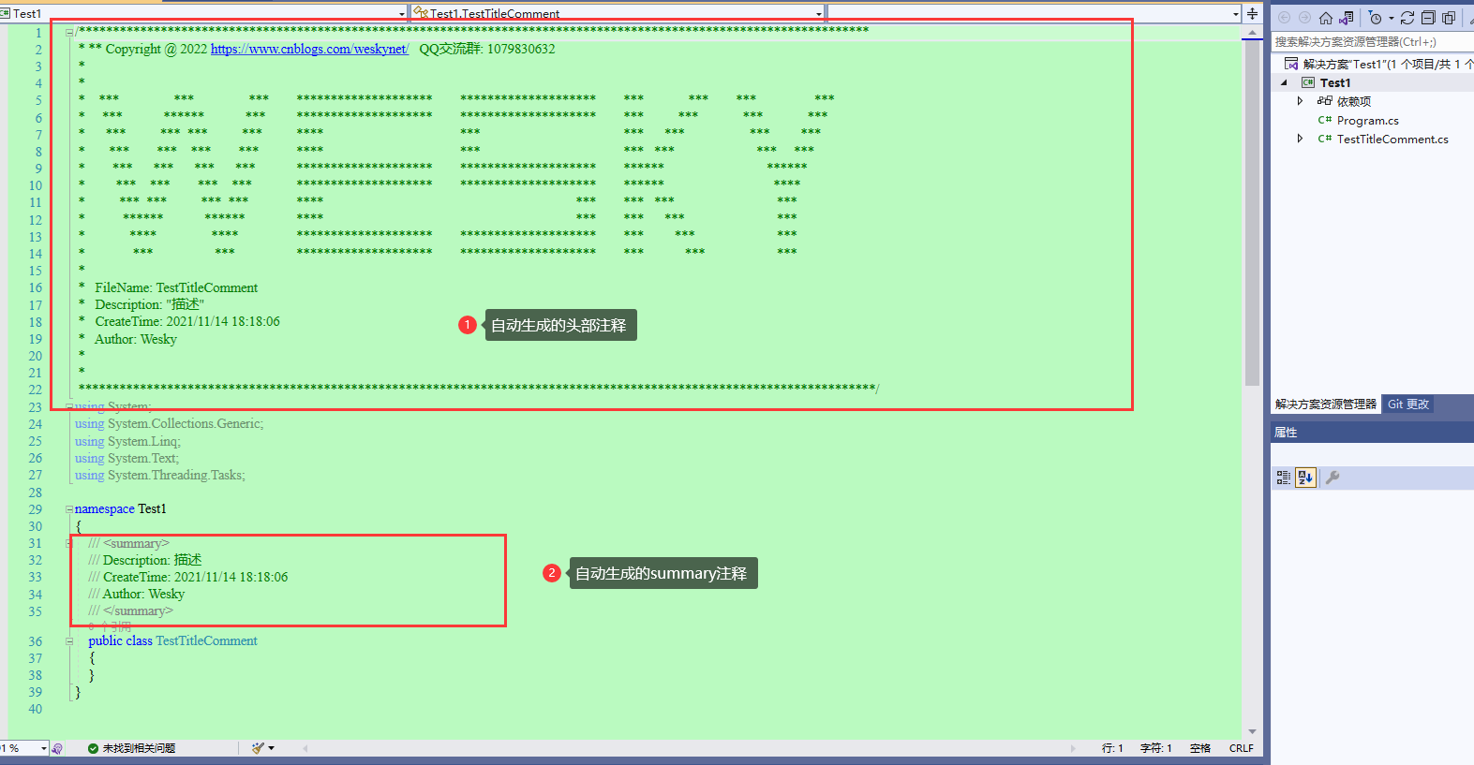The image size is (1474, 765).
Task: Show all files icon in Solution Explorer
Action: click(1449, 18)
